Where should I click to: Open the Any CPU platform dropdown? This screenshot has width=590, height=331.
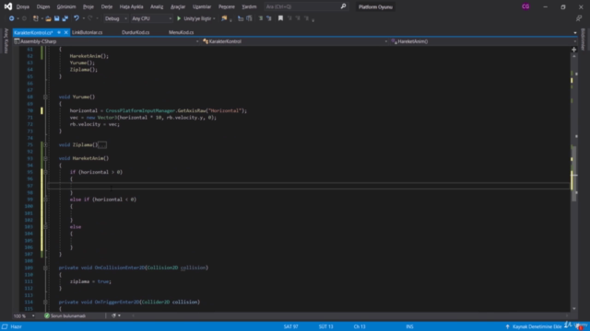[151, 18]
